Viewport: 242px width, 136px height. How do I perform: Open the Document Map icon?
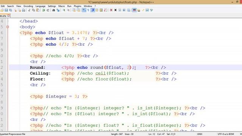pos(101,10)
